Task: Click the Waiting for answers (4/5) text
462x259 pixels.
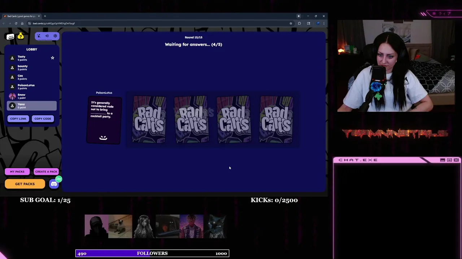Action: pos(193,45)
